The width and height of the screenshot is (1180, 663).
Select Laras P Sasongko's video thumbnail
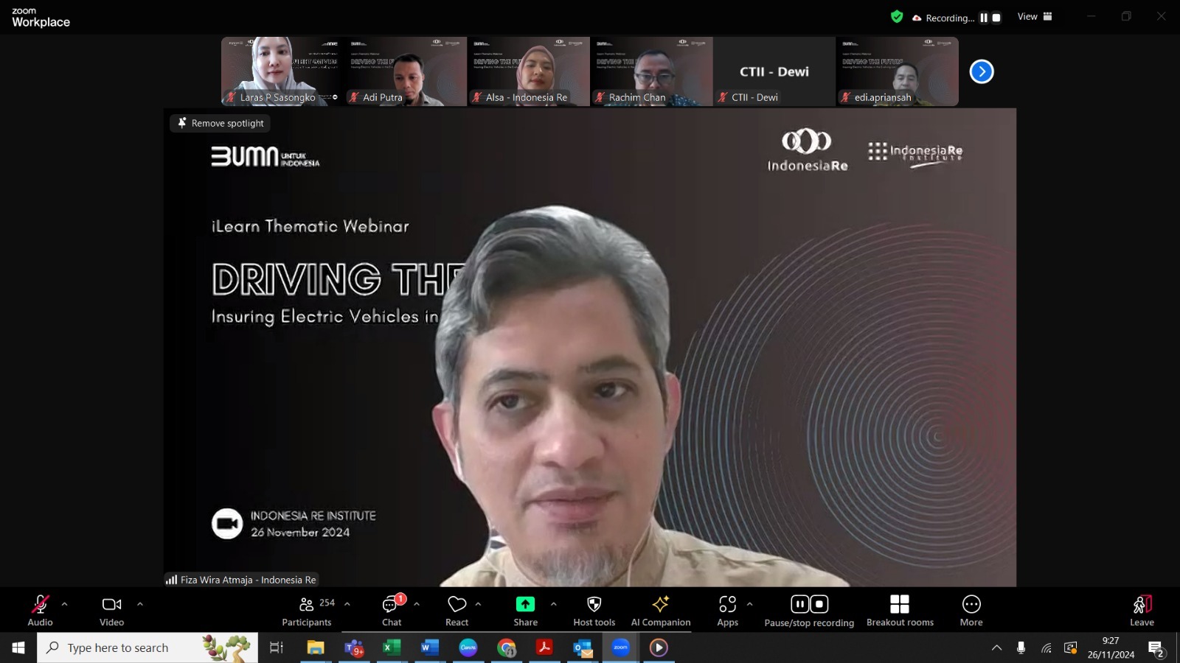coord(282,71)
